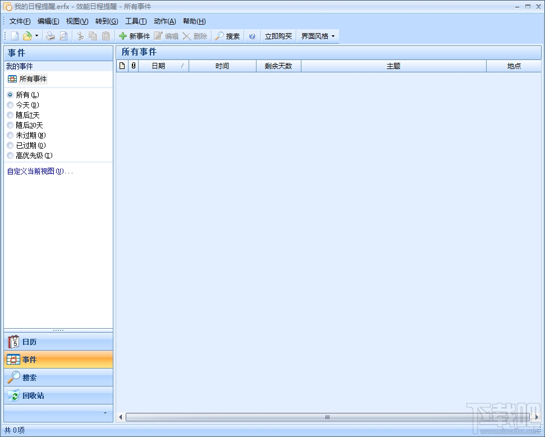Choose the 已过期 radio option
The height and width of the screenshot is (437, 545).
coord(10,145)
